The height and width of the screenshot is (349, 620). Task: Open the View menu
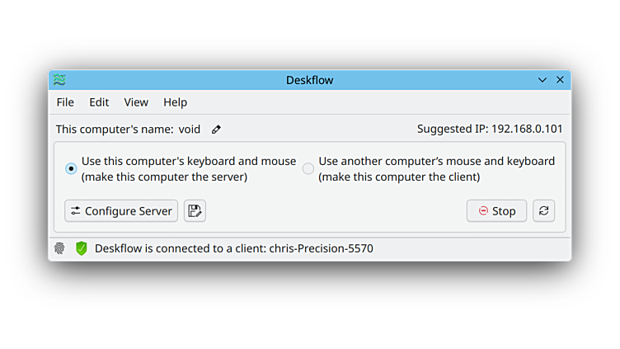[136, 102]
